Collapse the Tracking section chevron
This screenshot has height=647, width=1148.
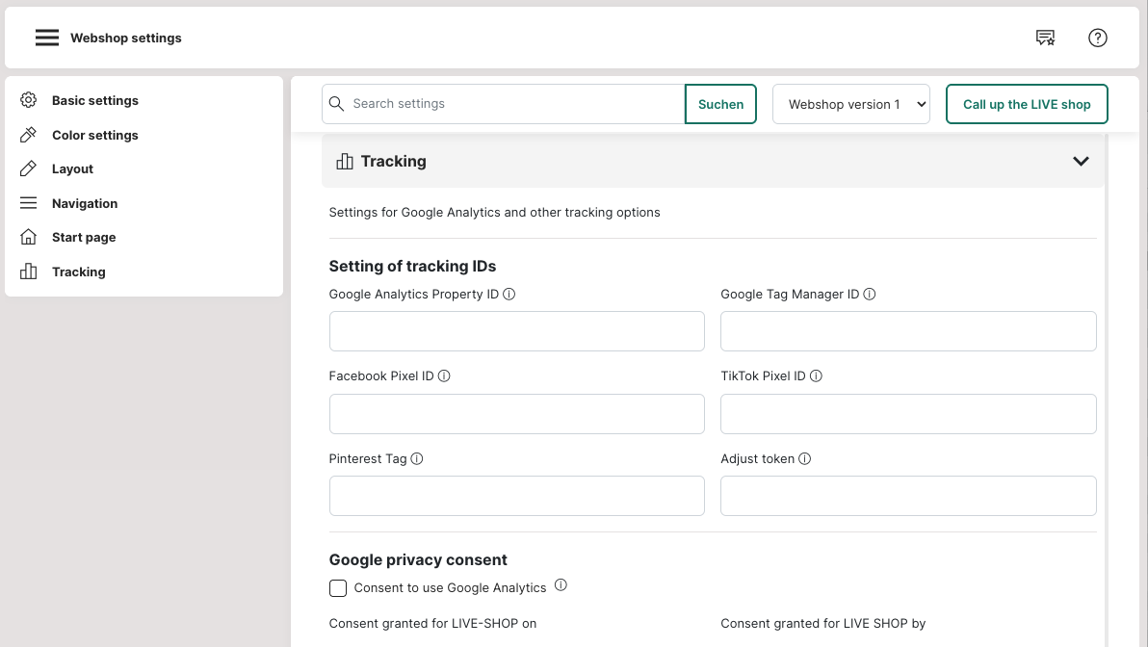1081,162
